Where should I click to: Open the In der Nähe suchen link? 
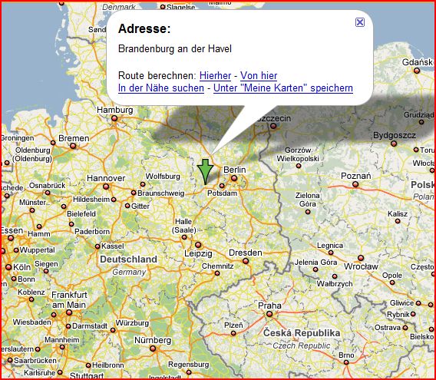161,88
